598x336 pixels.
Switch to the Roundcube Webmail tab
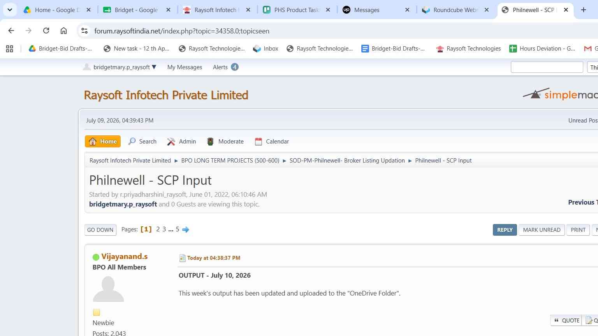coord(456,10)
